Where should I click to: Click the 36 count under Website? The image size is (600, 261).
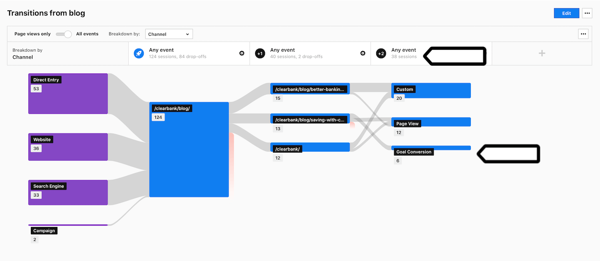(36, 148)
